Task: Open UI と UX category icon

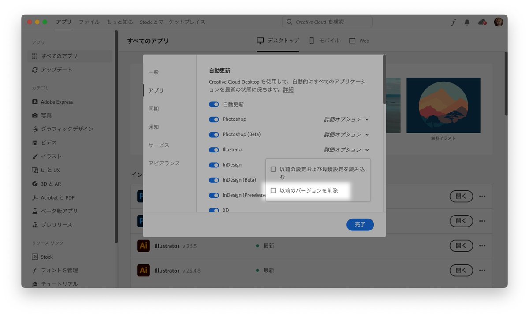Action: pos(35,170)
